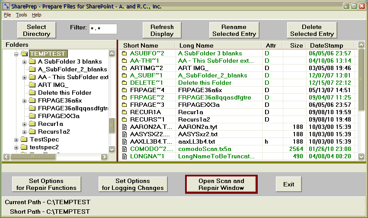Click the COMODO~2 file icon
This screenshot has width=368, height=218.
(x=125, y=149)
